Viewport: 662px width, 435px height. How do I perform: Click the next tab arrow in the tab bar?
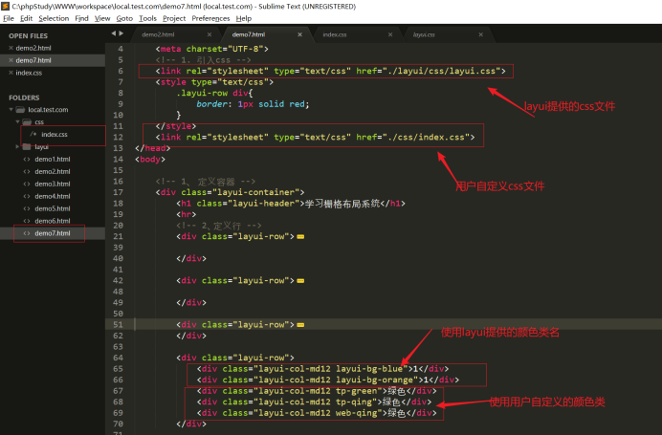pyautogui.click(x=121, y=34)
